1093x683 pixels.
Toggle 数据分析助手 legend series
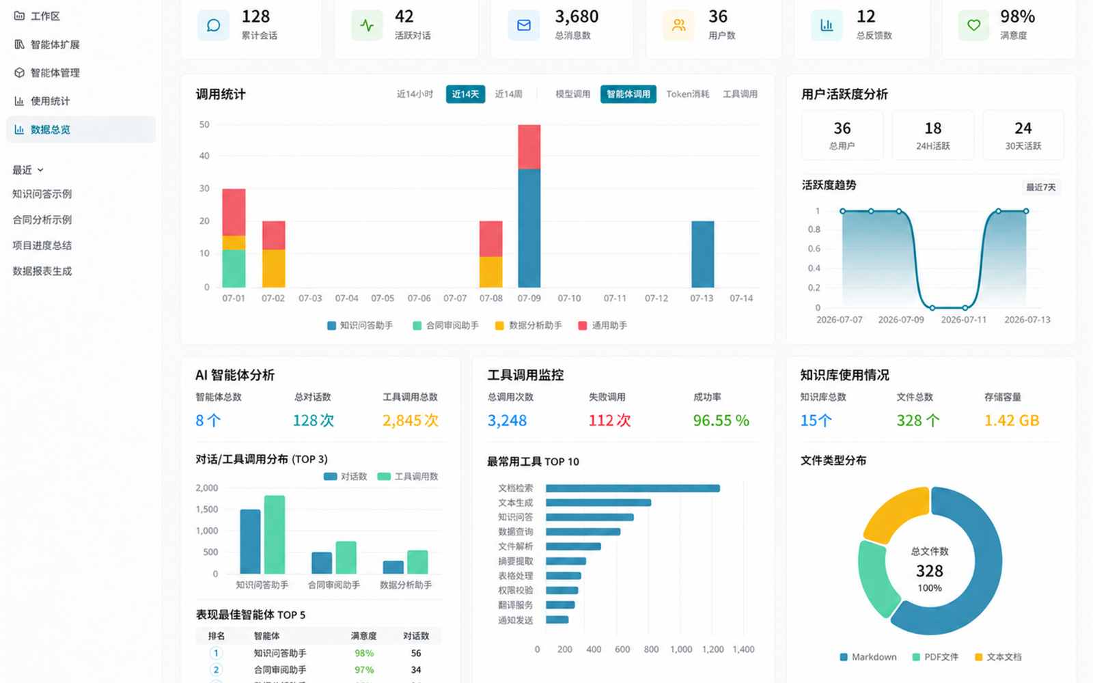point(529,326)
